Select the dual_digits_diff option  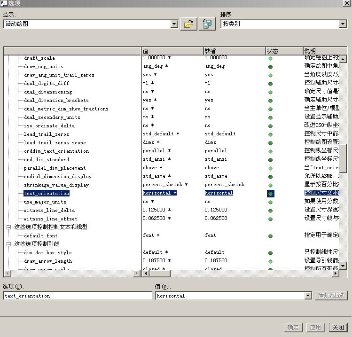(47, 83)
